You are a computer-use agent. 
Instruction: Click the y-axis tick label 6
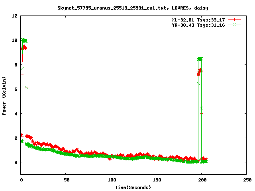coord(16,89)
